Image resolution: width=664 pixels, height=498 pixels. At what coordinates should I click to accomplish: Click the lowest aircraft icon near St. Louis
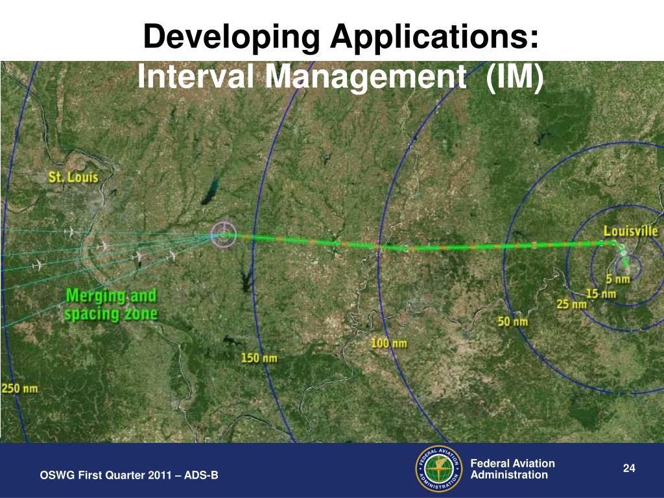click(x=40, y=263)
